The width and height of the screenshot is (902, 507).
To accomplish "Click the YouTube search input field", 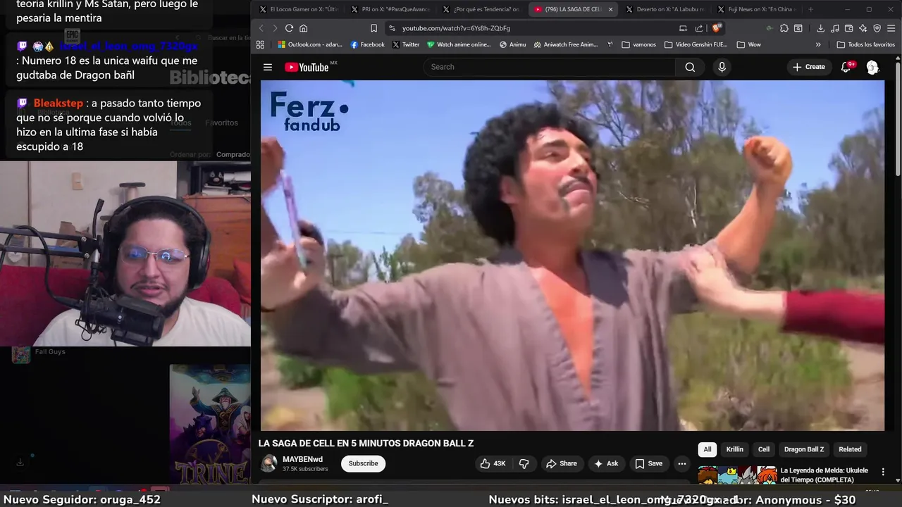I will tap(550, 67).
